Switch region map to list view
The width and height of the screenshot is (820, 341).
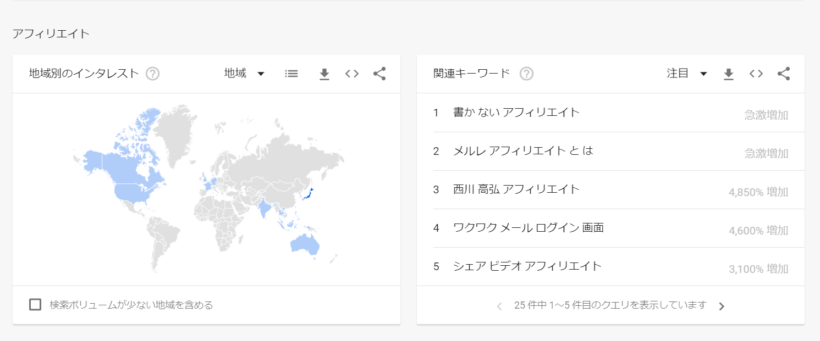pos(291,74)
